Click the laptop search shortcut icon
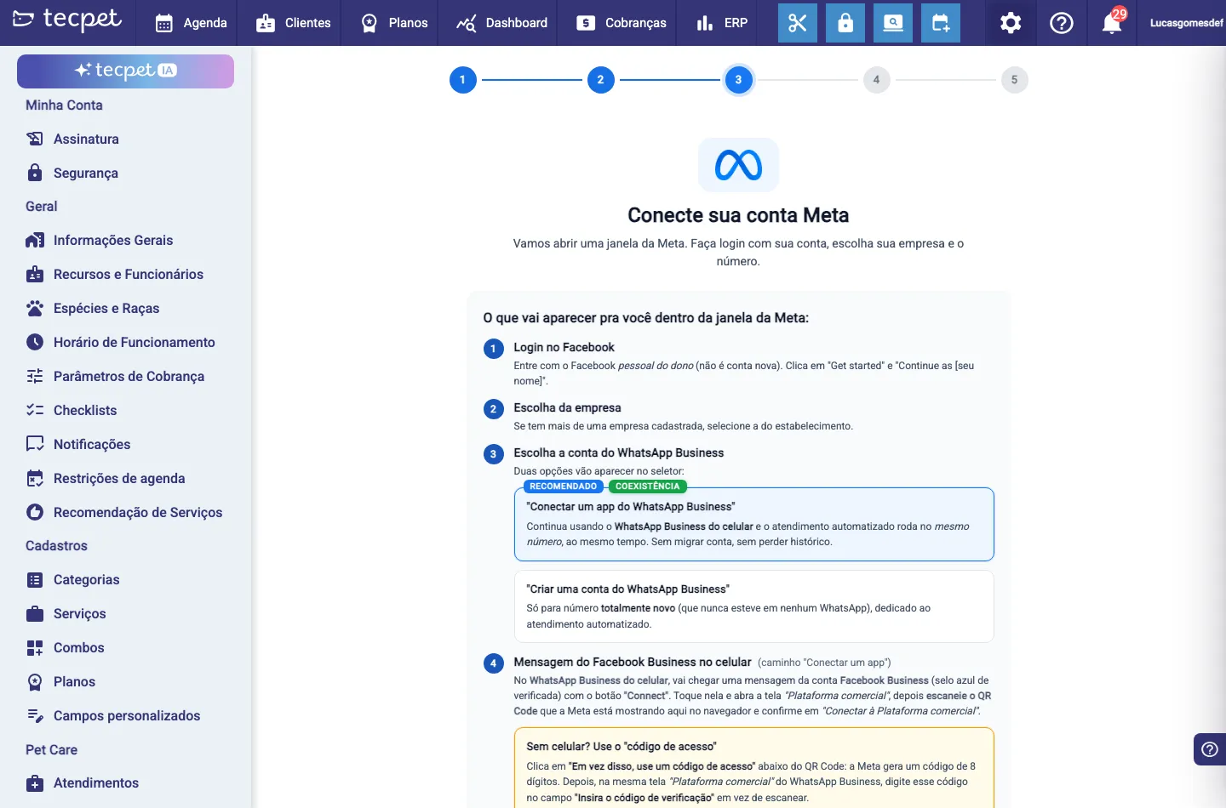The image size is (1226, 808). pyautogui.click(x=893, y=23)
